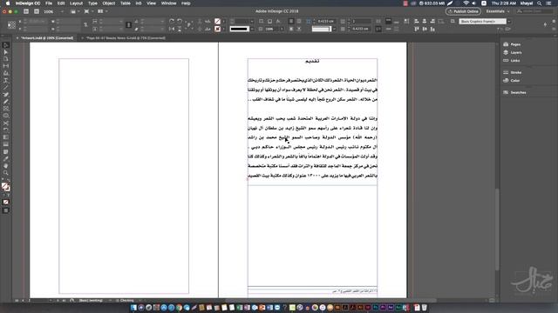The width and height of the screenshot is (558, 313).
Task: Select the Scissors tool
Action: (x=6, y=123)
